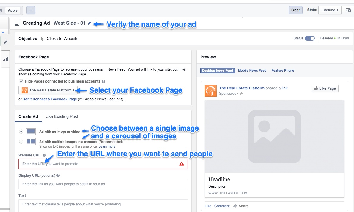Click the placeholder ad image
Screen dimensions: 354x212
pyautogui.click(x=275, y=137)
